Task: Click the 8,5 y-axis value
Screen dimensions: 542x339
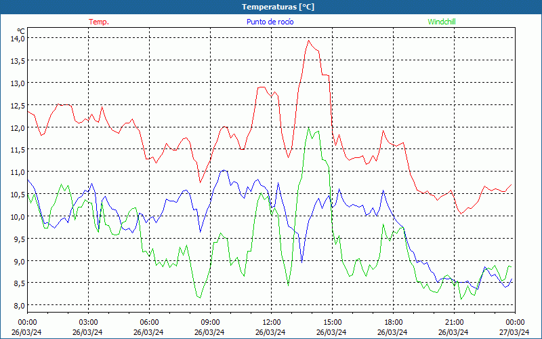Action: tap(19, 283)
